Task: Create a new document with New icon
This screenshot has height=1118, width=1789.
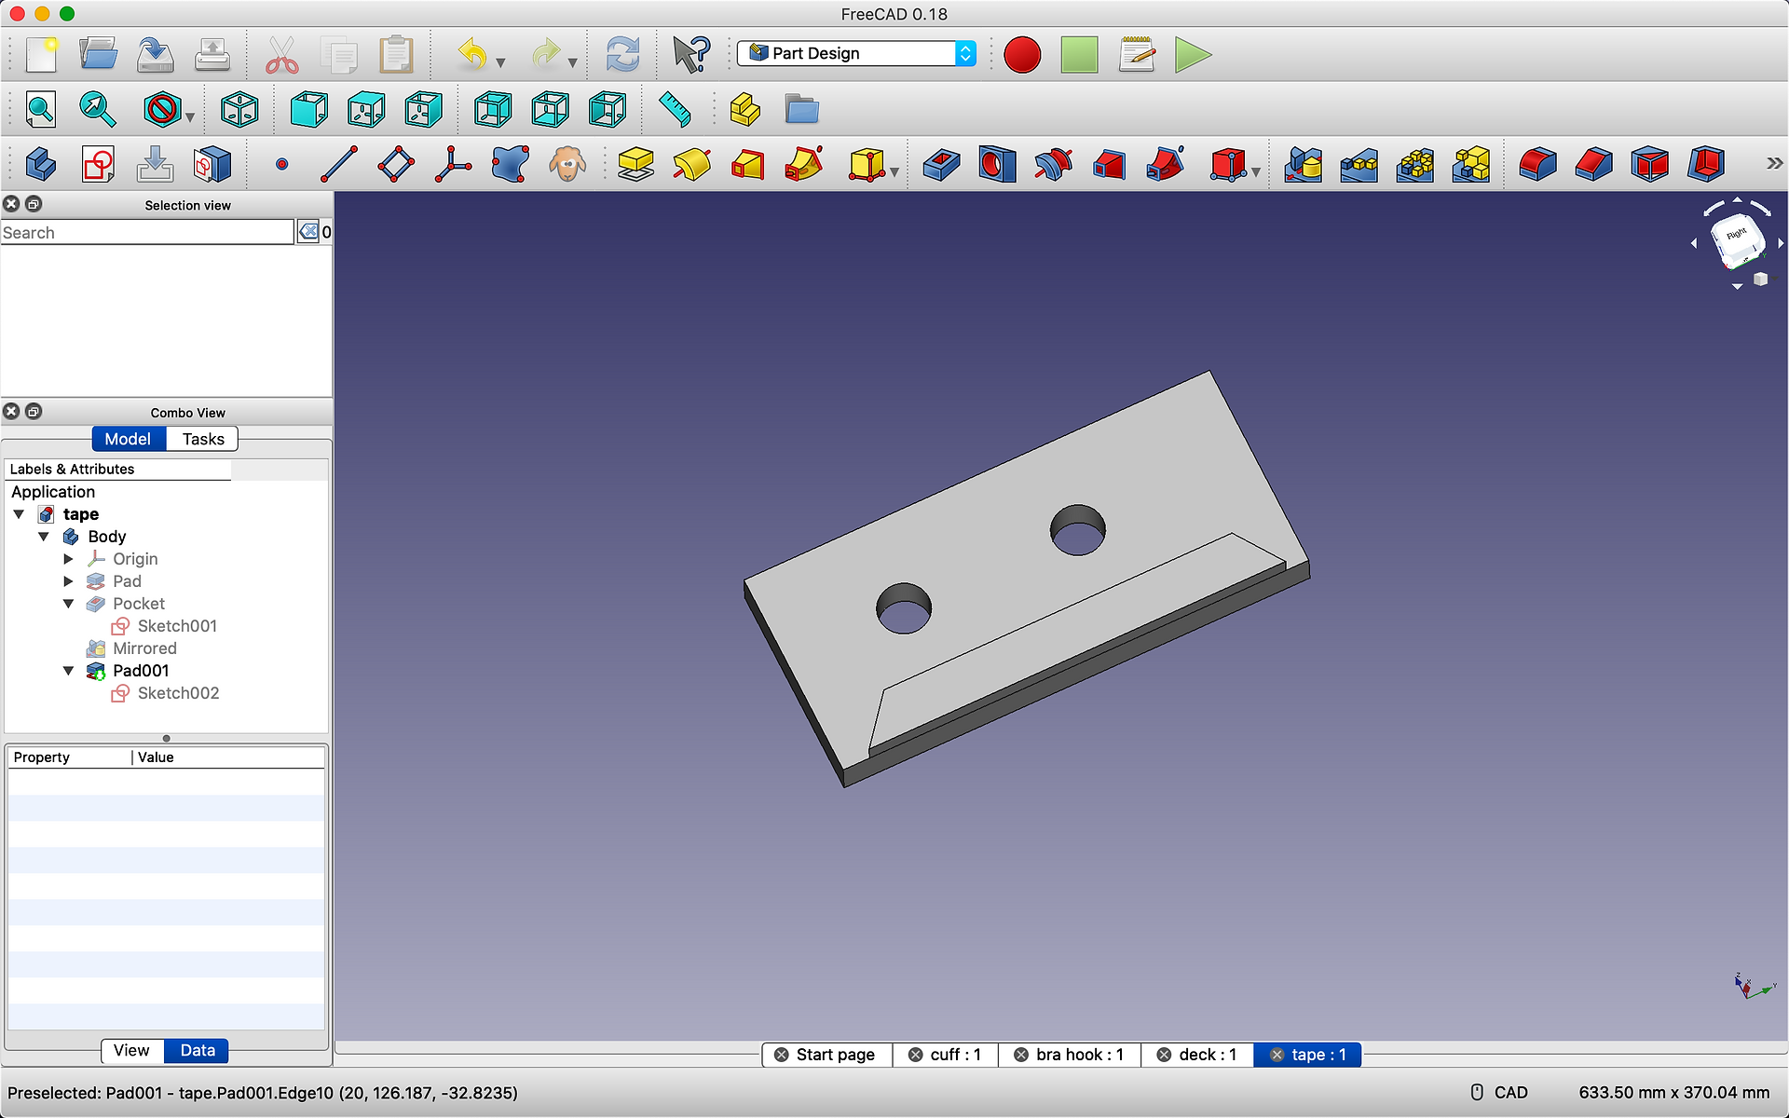Action: tap(42, 55)
